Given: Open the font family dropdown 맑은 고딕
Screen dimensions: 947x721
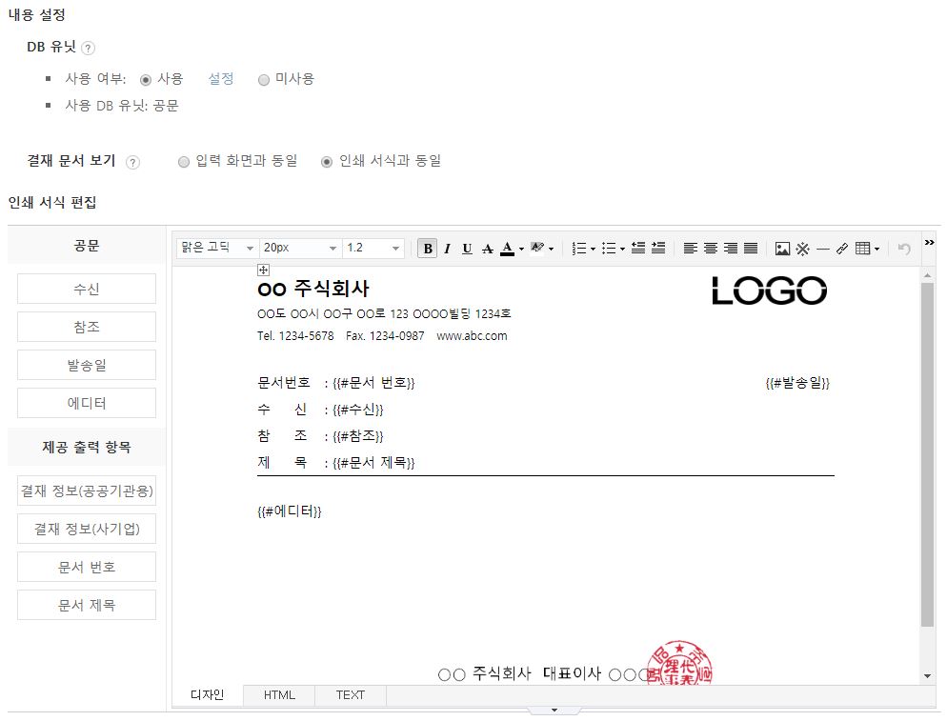Looking at the screenshot, I should pyautogui.click(x=217, y=248).
